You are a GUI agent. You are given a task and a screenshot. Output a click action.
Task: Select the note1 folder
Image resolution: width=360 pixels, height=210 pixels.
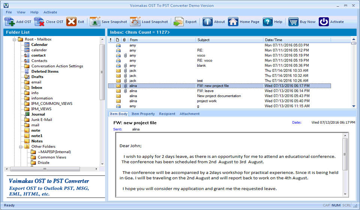(x=37, y=136)
